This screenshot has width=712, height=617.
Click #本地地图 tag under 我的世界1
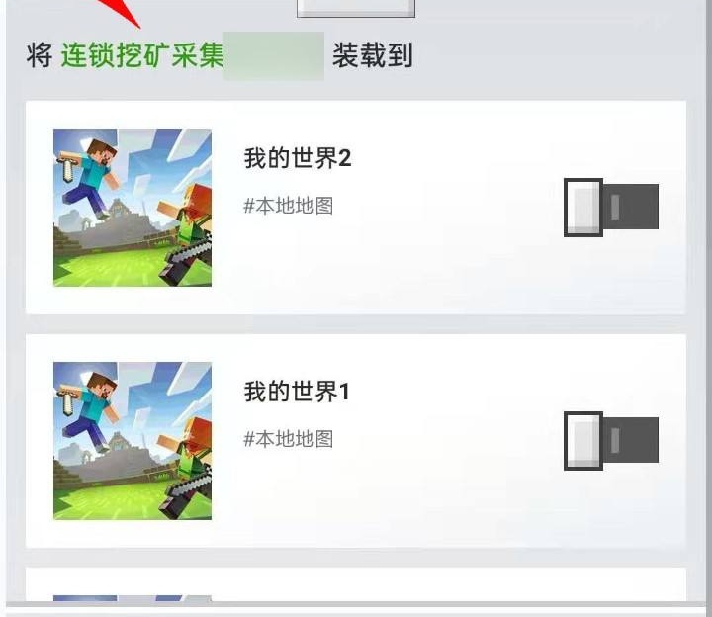(289, 439)
